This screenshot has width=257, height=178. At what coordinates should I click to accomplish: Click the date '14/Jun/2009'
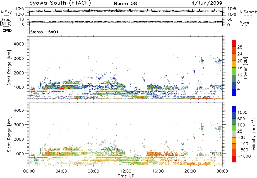tap(205, 3)
